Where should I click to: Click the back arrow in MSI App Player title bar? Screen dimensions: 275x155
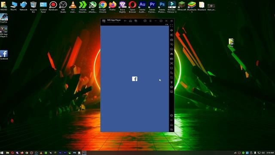click(125, 21)
